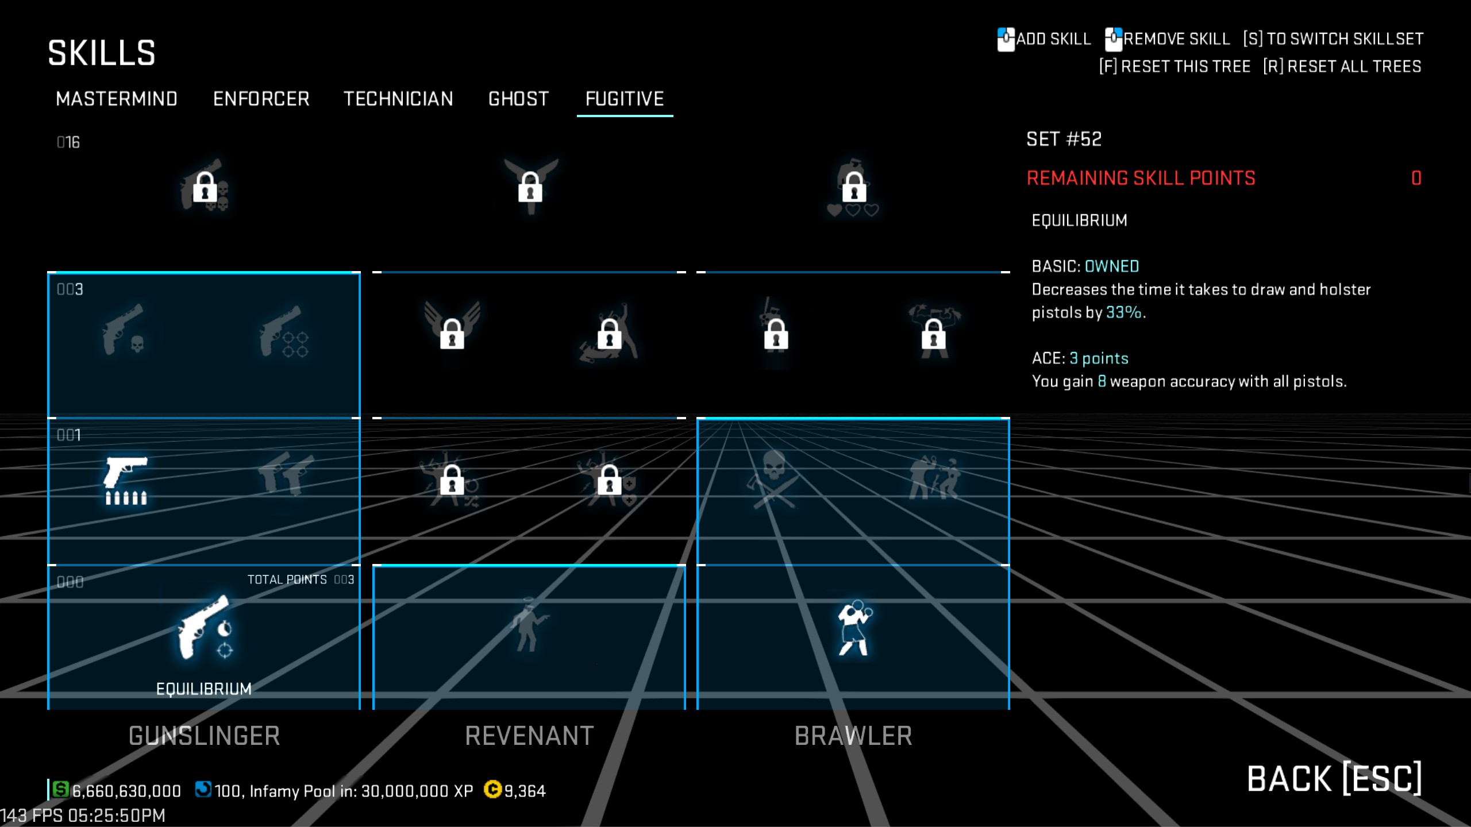Select the wounded gunman Revenant skill icon
1471x827 pixels.
click(x=529, y=625)
